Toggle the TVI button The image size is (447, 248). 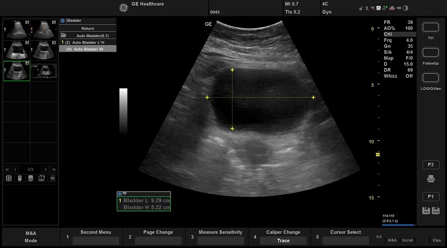[431, 27]
